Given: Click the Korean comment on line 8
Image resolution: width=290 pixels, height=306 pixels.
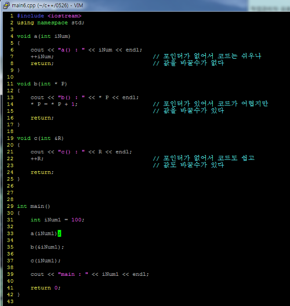Looking at the screenshot, I should pyautogui.click(x=188, y=63).
